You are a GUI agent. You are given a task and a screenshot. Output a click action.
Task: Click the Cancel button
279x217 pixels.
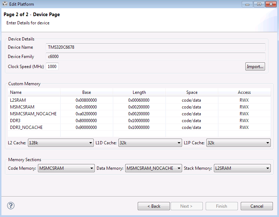point(257,206)
